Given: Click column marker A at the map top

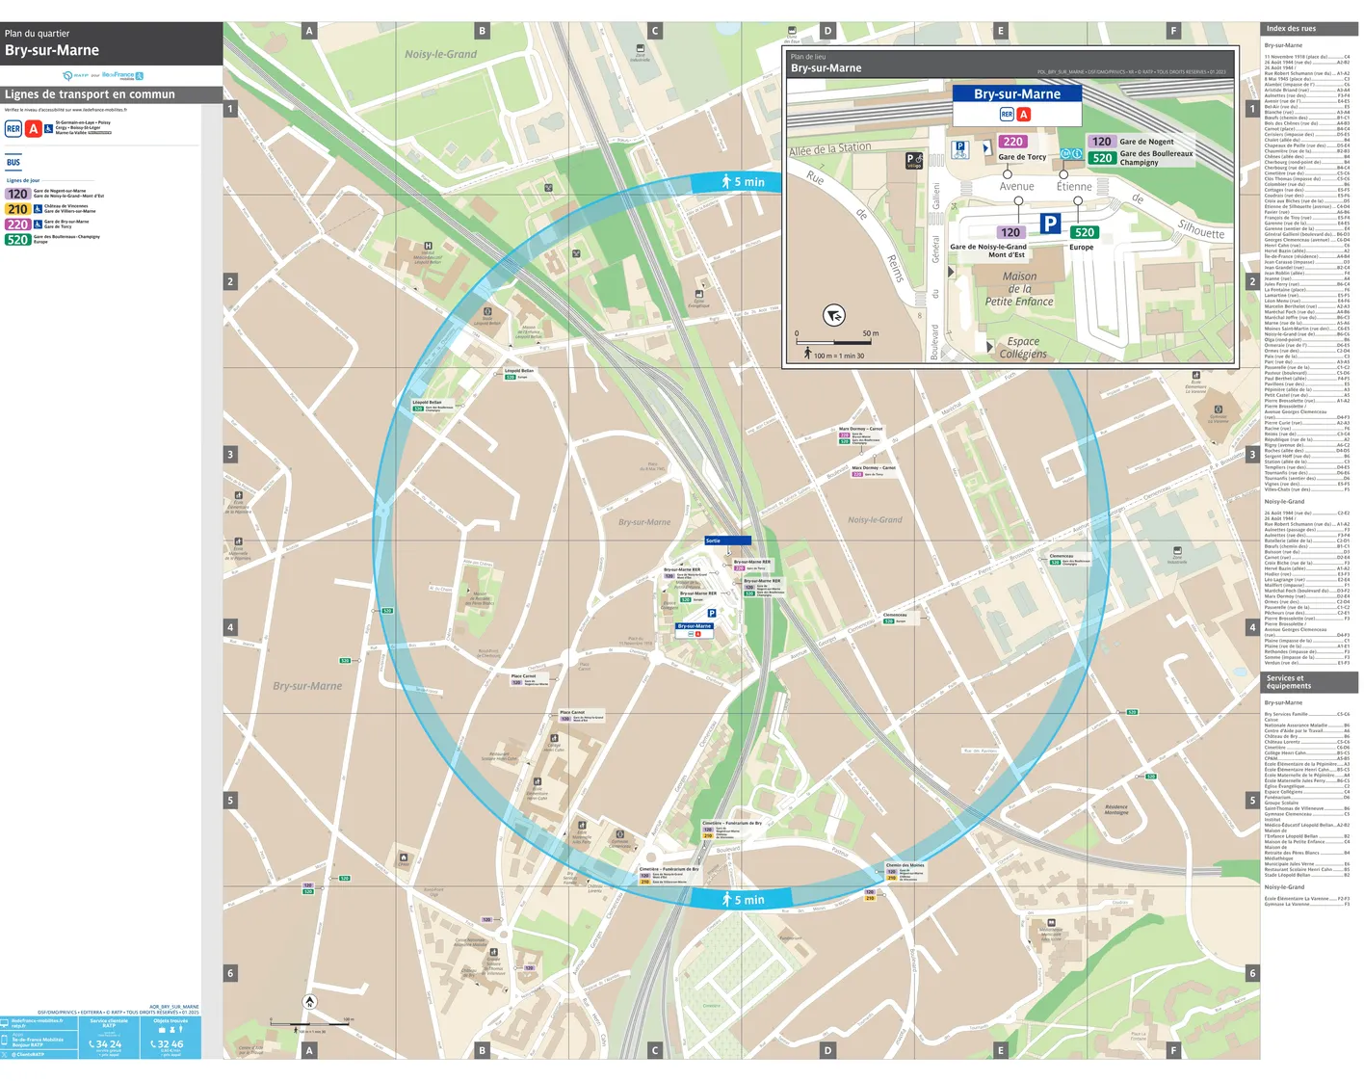Looking at the screenshot, I should 309,31.
